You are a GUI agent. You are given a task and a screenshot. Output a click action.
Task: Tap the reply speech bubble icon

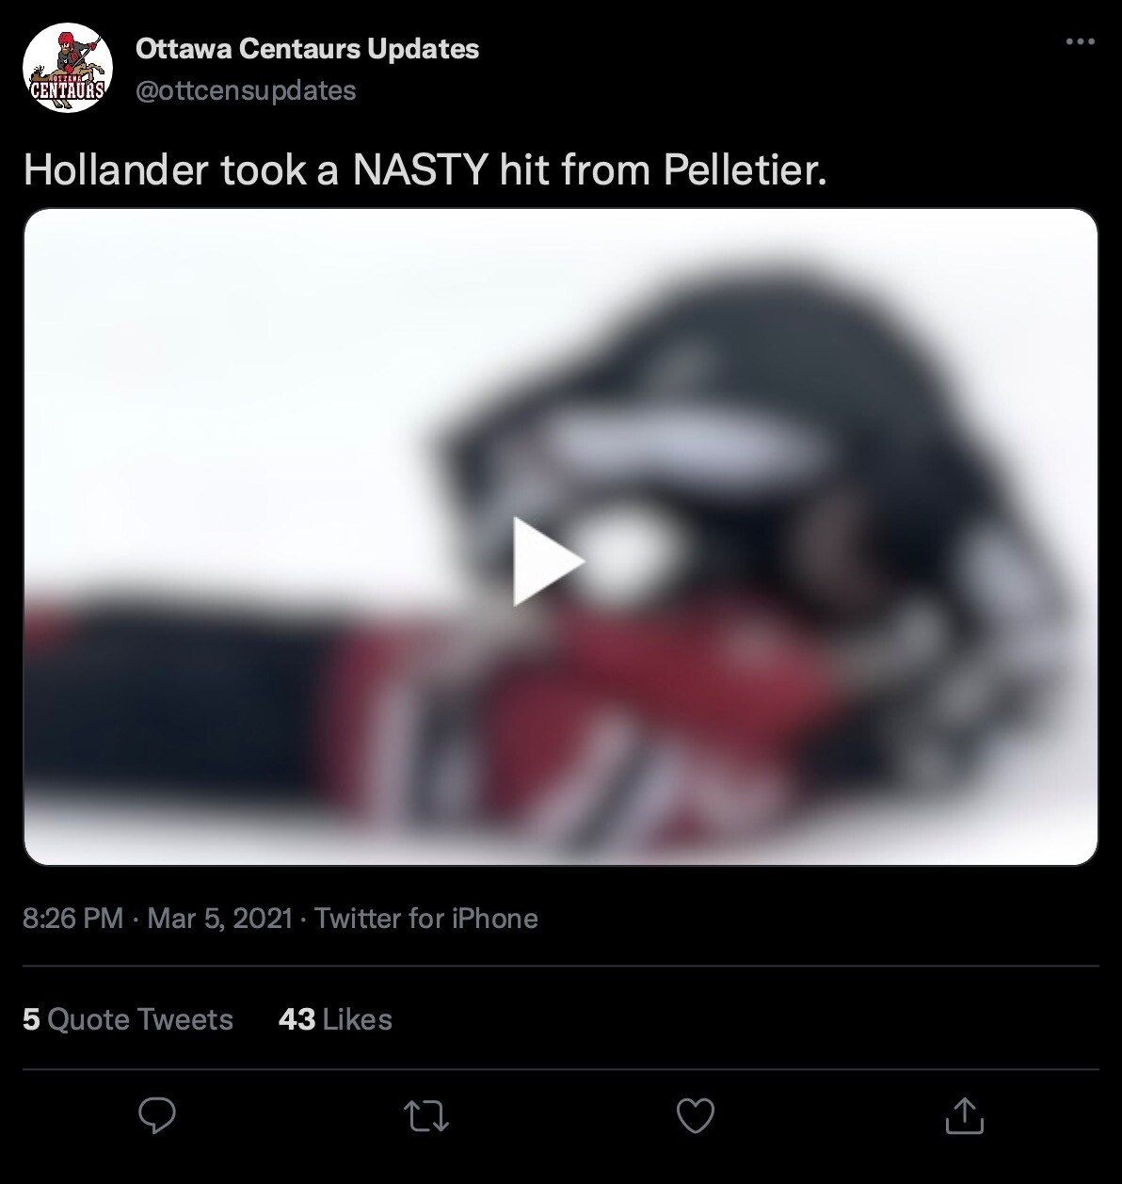[157, 1116]
